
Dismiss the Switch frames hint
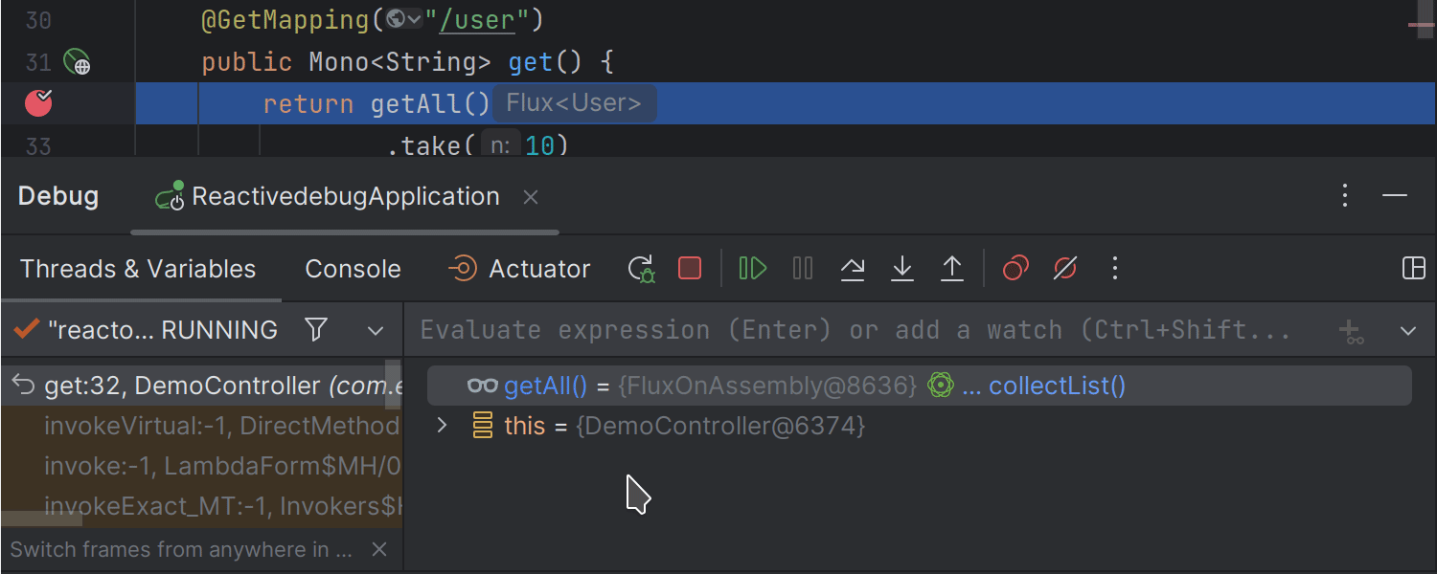(379, 549)
